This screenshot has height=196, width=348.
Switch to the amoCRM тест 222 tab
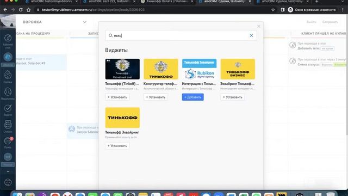point(109,2)
